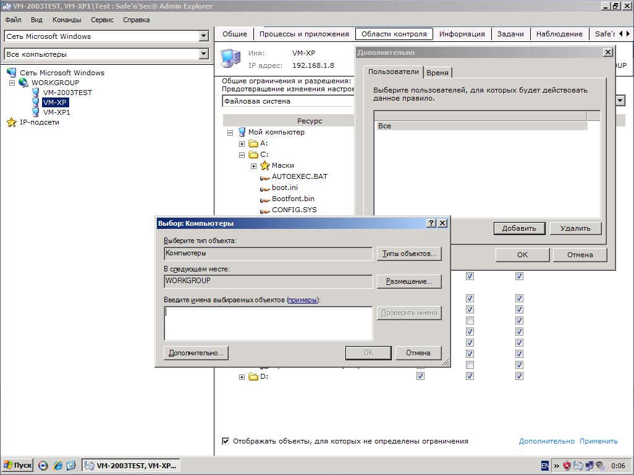Click the Дополнительно link near Применить
Screen dimensions: 634x475
[x=547, y=441]
